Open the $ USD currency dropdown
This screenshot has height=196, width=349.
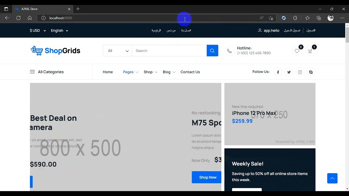[x=38, y=30]
